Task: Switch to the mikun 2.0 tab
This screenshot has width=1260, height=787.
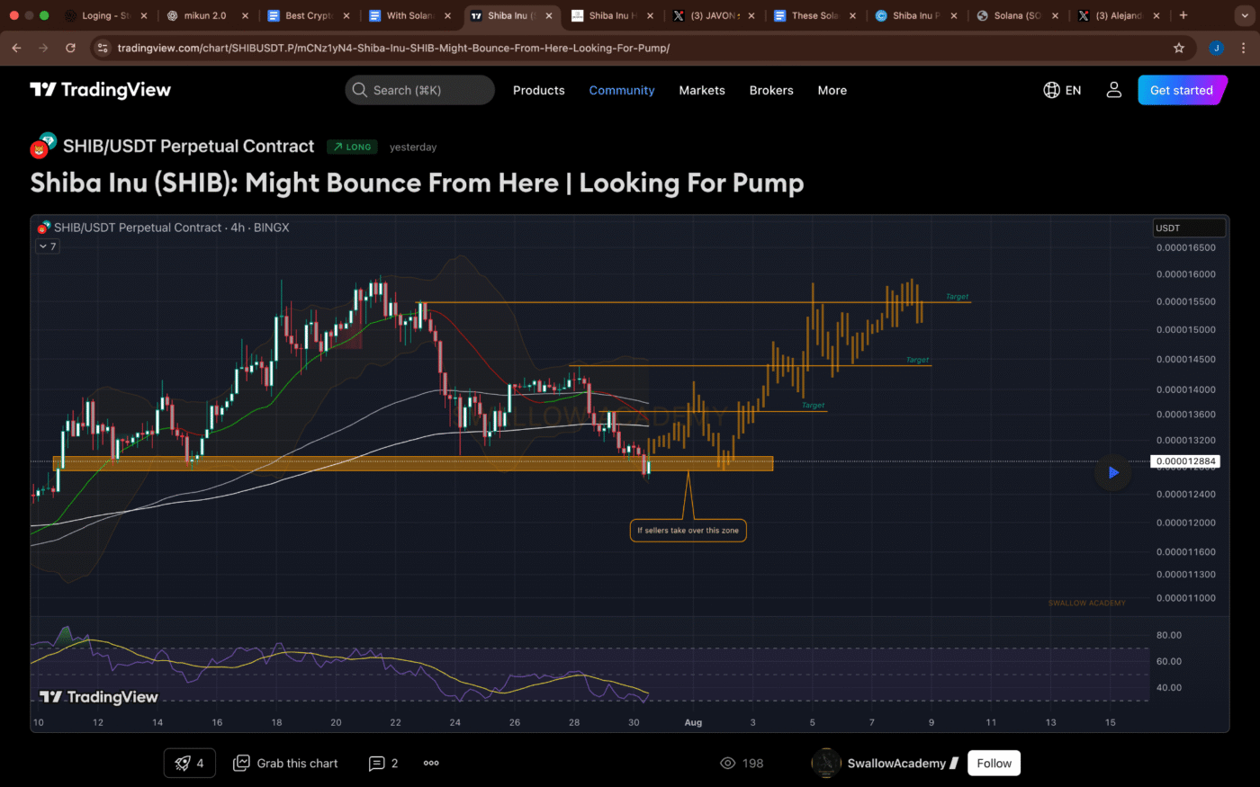Action: click(208, 15)
